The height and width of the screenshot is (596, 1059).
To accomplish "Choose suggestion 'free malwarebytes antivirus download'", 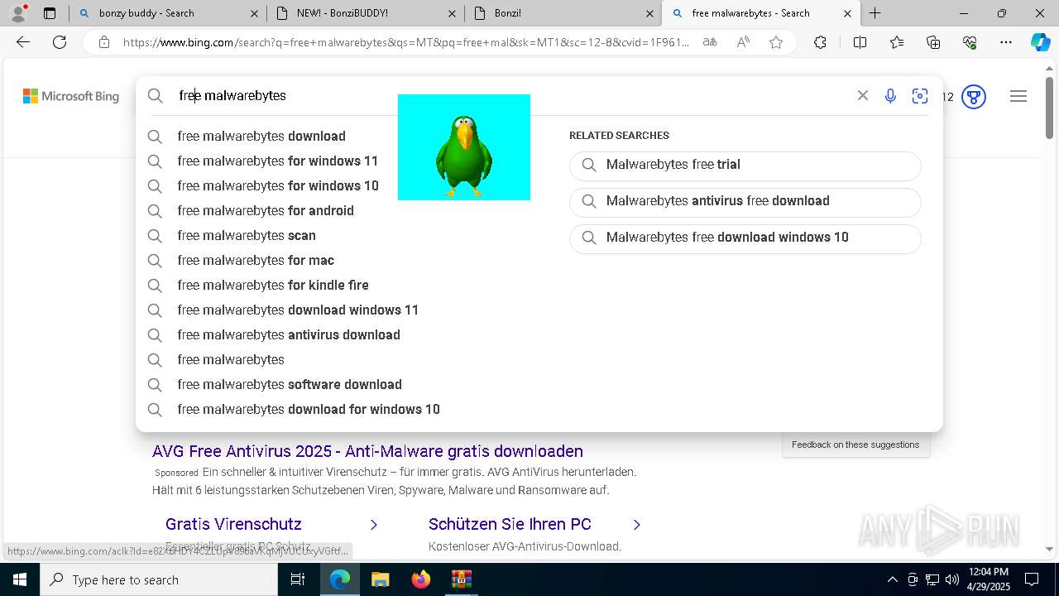I will 289,334.
